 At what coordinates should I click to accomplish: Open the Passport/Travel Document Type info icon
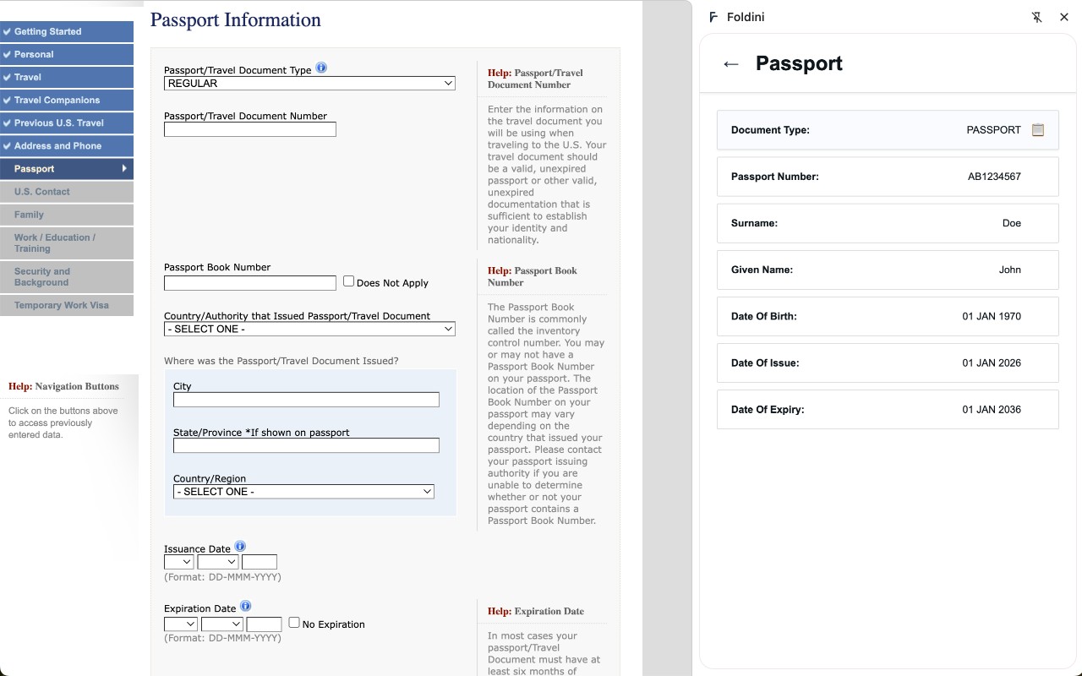321,68
